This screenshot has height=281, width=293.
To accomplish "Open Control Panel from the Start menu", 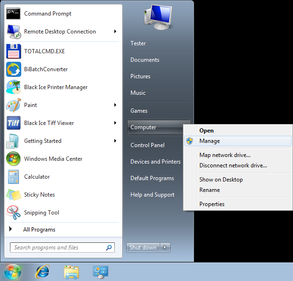I will point(147,145).
